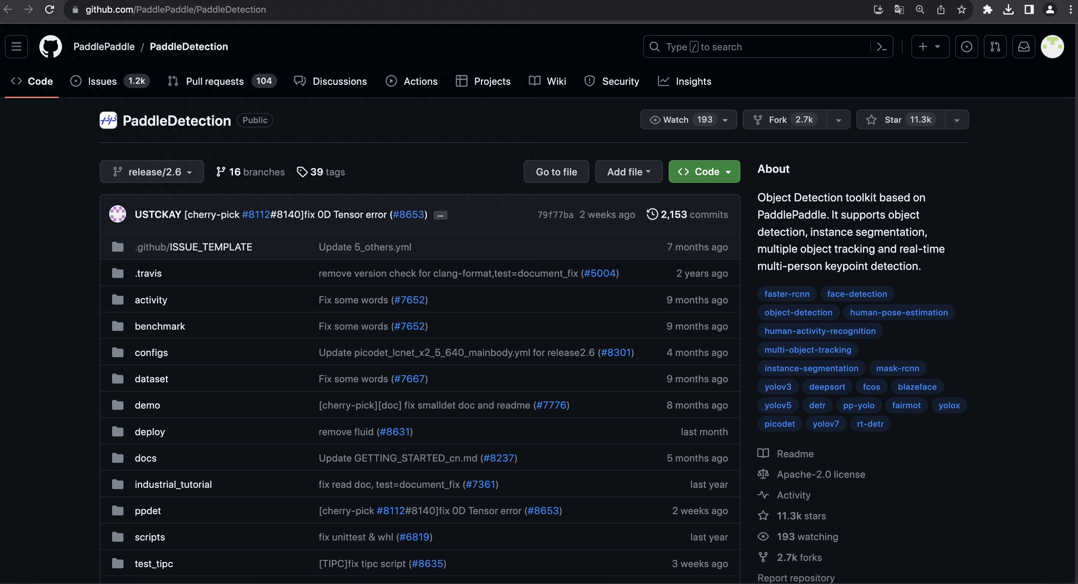Open the green Code dropdown
1078x584 pixels.
pyautogui.click(x=704, y=172)
